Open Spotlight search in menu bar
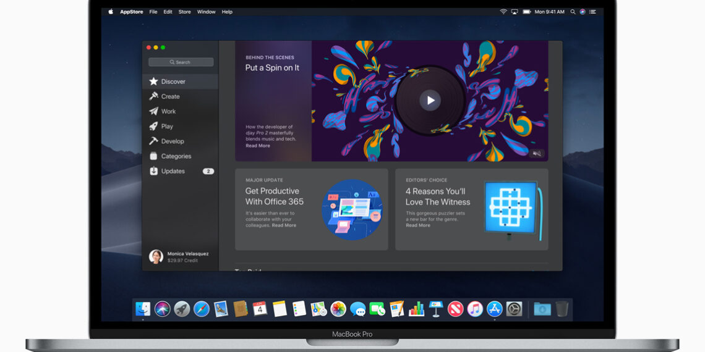 [573, 12]
